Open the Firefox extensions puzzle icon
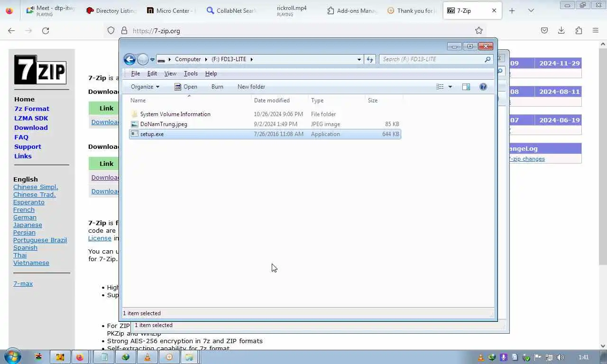This screenshot has height=364, width=607. [579, 31]
